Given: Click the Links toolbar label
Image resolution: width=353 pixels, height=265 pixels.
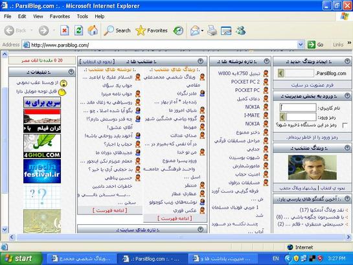Looking at the screenshot, I should [338, 45].
